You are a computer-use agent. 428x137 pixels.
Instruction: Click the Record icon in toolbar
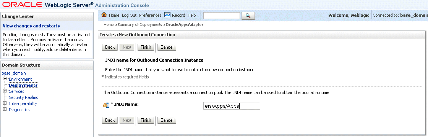coord(167,15)
